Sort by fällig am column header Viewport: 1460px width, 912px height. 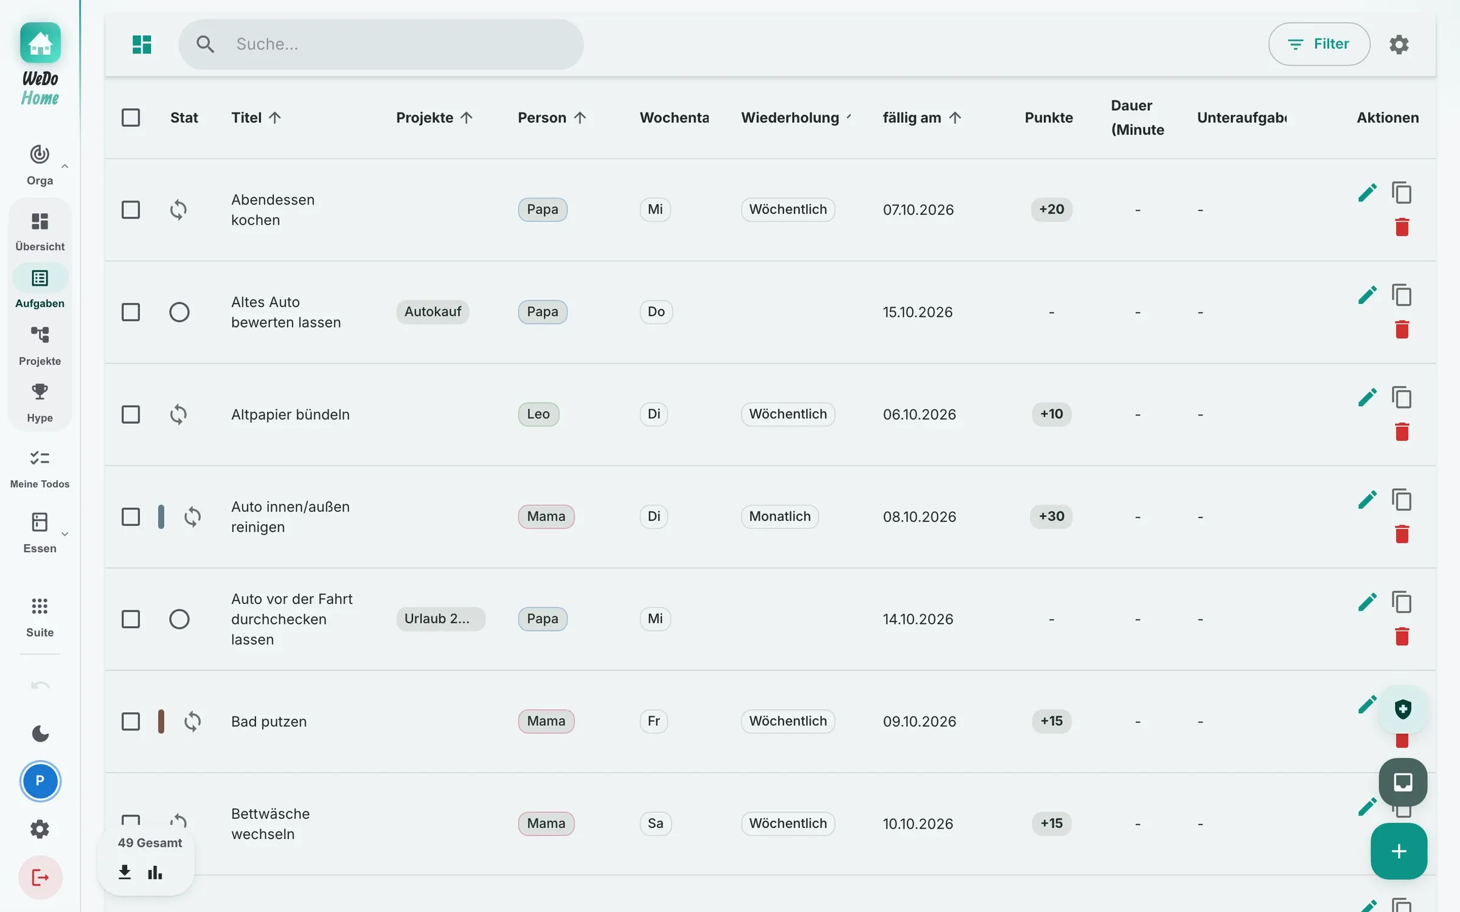922,117
